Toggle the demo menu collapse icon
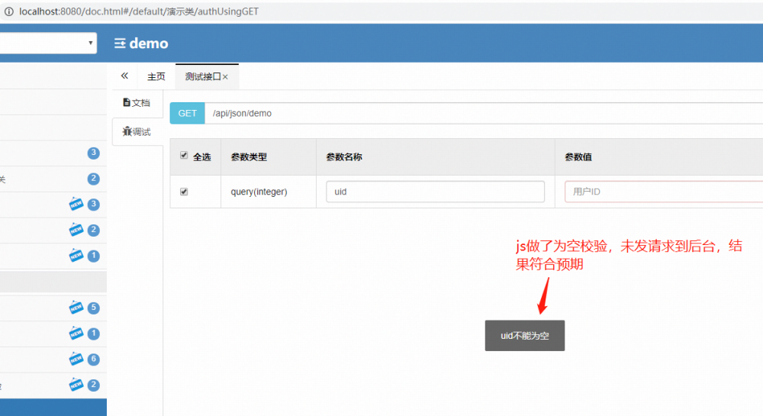 [120, 44]
